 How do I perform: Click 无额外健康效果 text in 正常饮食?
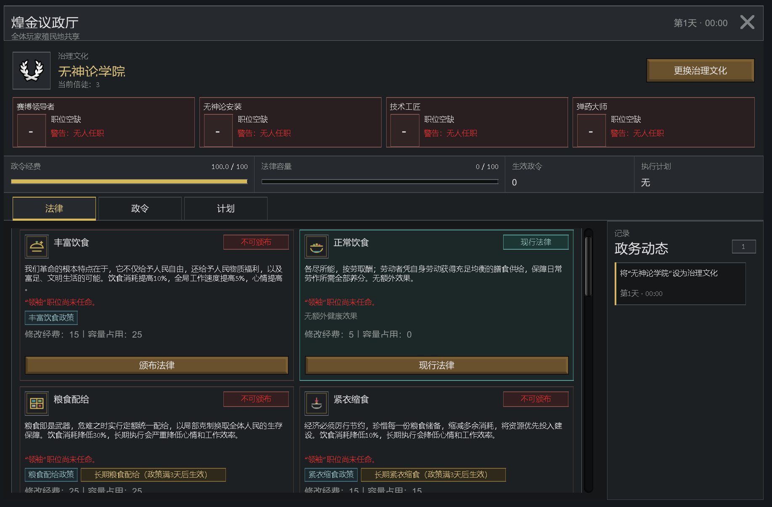click(x=331, y=316)
